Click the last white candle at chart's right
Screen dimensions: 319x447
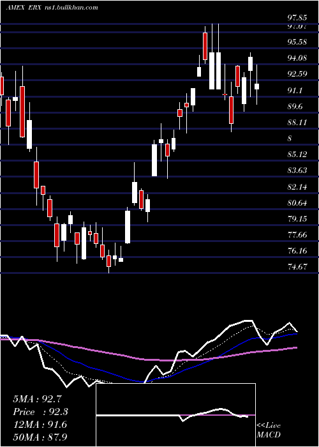(x=256, y=86)
